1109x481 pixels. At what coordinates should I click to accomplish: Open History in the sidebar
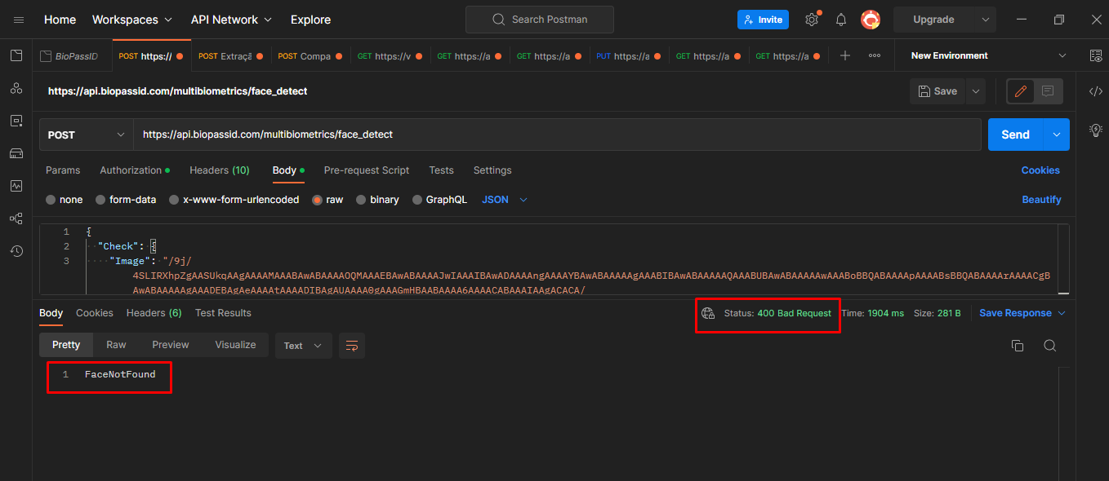[x=16, y=251]
